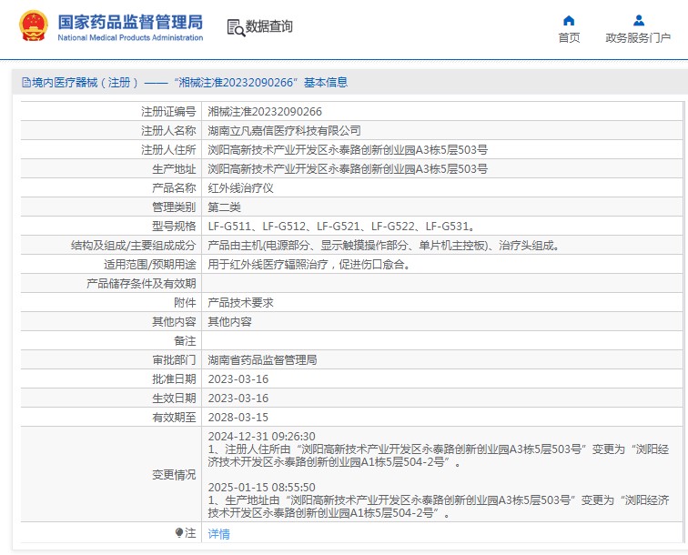This screenshot has width=688, height=555.
Task: Select registration number 湘械注准20232090266 value
Action: (x=265, y=112)
